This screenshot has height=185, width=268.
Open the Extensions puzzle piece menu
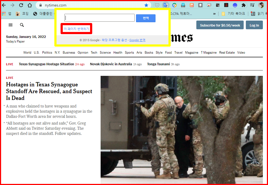[244, 5]
